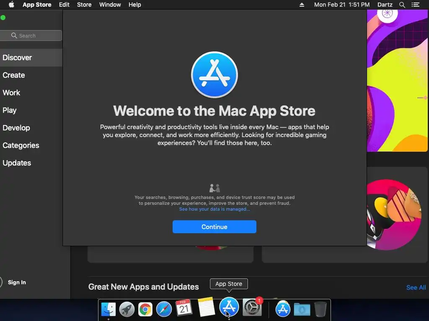Select Discover in the sidebar
The width and height of the screenshot is (429, 321).
point(31,58)
